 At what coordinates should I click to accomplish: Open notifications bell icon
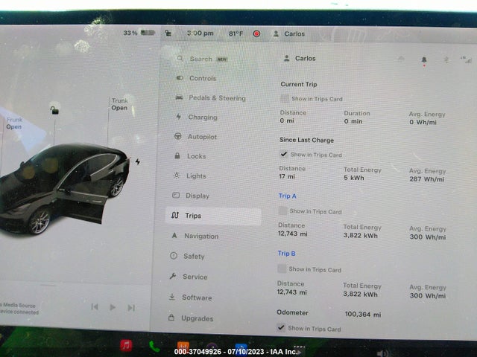pyautogui.click(x=424, y=60)
